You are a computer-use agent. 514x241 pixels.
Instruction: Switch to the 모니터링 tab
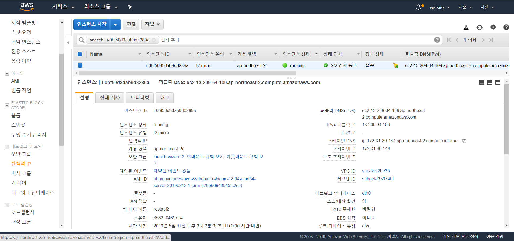[x=140, y=98]
